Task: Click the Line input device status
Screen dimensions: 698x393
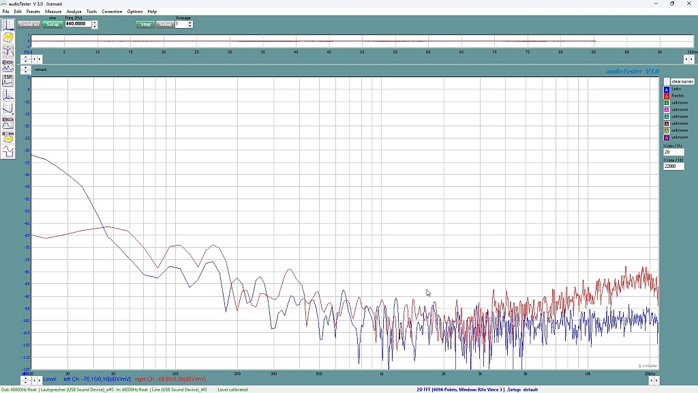Action: click(179, 390)
